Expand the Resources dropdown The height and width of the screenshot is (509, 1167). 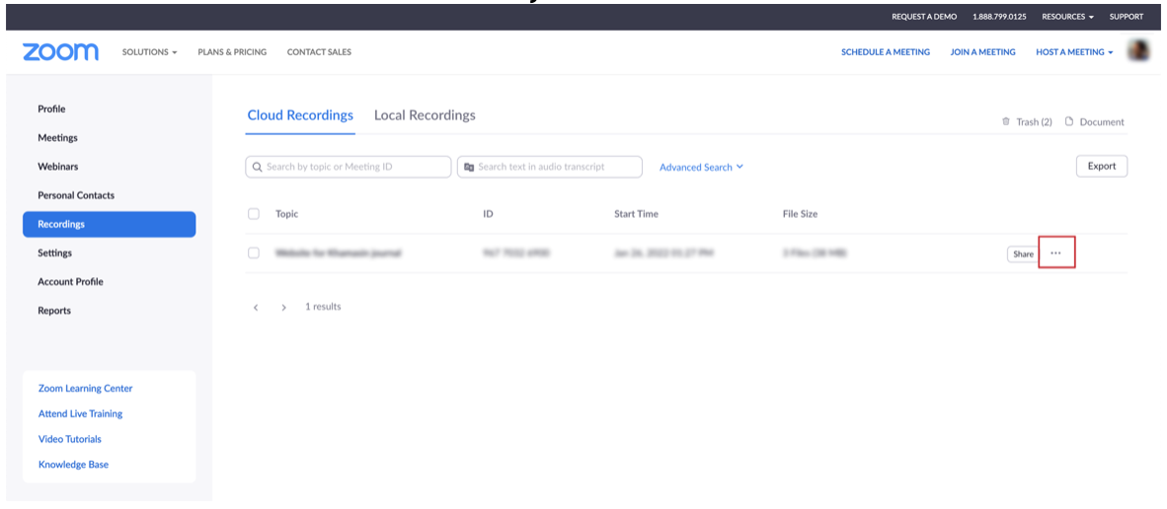[x=1068, y=17]
